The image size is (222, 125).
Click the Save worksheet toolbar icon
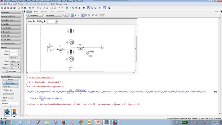tap(8, 8)
